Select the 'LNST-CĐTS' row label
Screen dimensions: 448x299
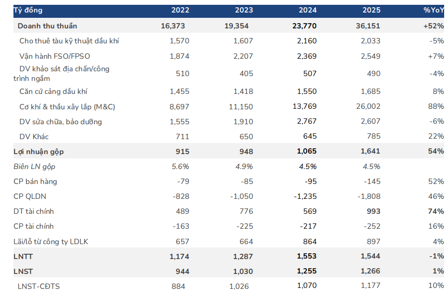[x=38, y=286]
